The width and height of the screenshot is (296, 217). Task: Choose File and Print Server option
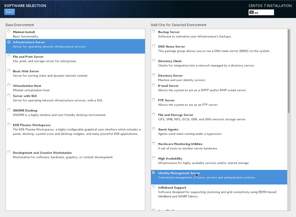coord(9,56)
